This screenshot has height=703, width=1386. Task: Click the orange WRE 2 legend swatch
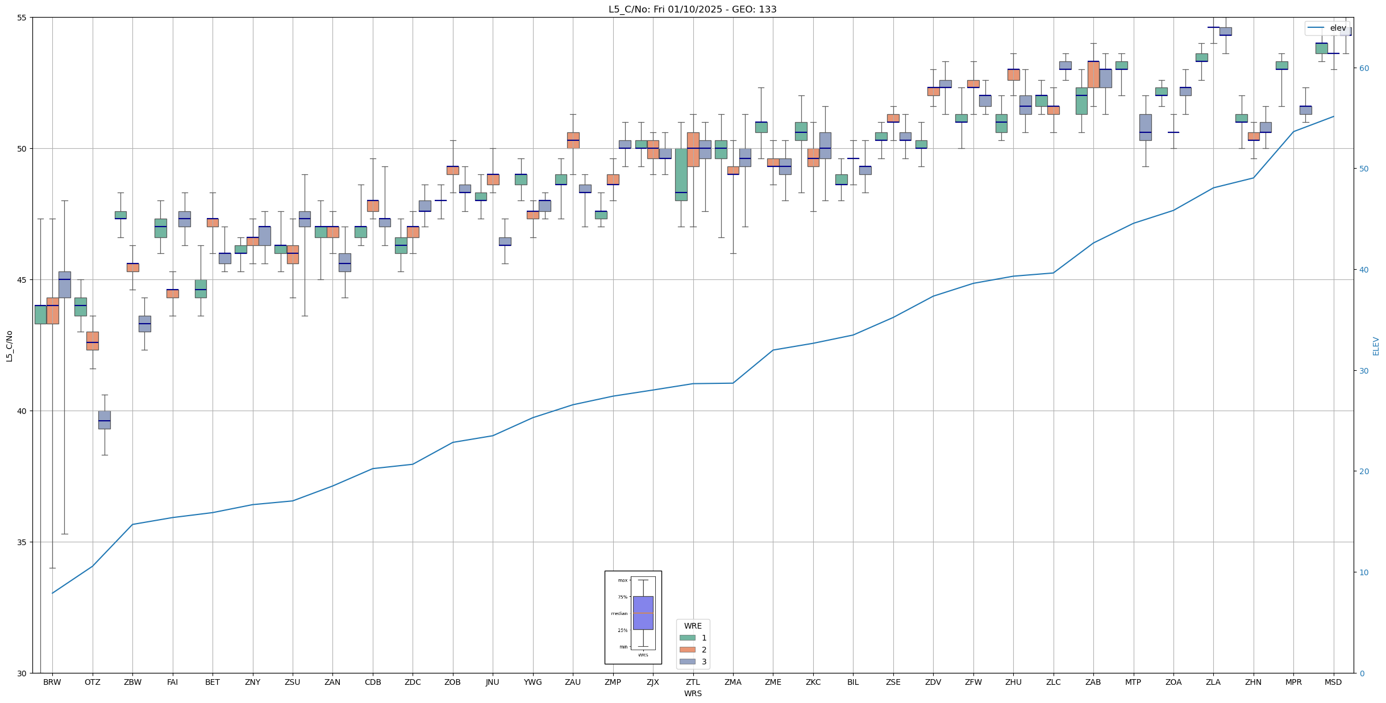pos(687,650)
